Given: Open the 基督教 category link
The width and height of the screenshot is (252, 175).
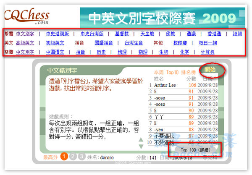Looking at the screenshot, I should pyautogui.click(x=122, y=34).
